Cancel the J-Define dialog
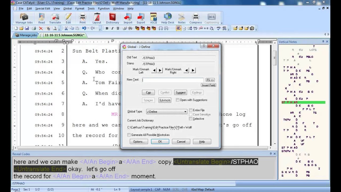 tap(181, 142)
